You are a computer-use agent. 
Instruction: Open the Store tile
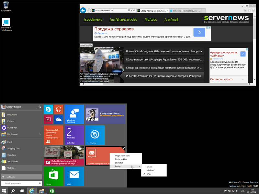(x=53, y=177)
